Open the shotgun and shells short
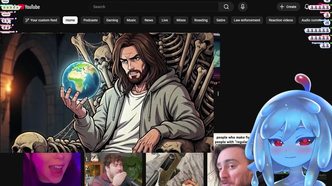332x186 pixels. coord(175,169)
